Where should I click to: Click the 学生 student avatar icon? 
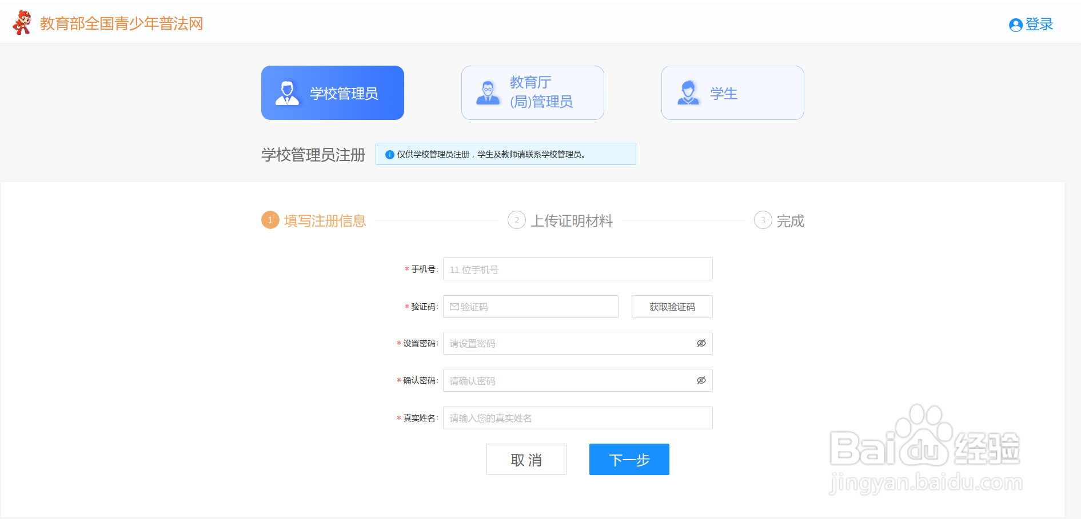[688, 93]
